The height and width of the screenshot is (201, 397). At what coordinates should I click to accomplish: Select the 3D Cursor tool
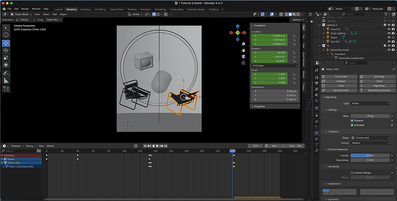click(x=6, y=35)
